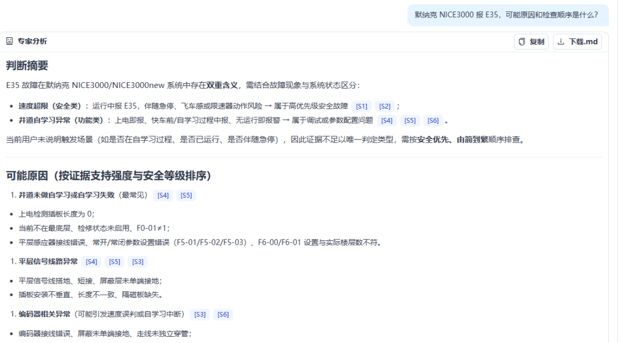Image resolution: width=621 pixels, height=343 pixels.
Task: Click the line mentioning F5-01/F5-02/F5-03
Action: (201, 242)
